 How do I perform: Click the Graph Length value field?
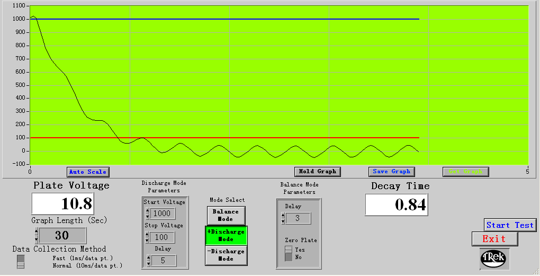pos(62,235)
